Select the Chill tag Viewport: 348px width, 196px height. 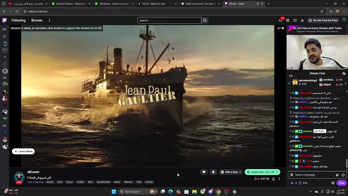60,182
